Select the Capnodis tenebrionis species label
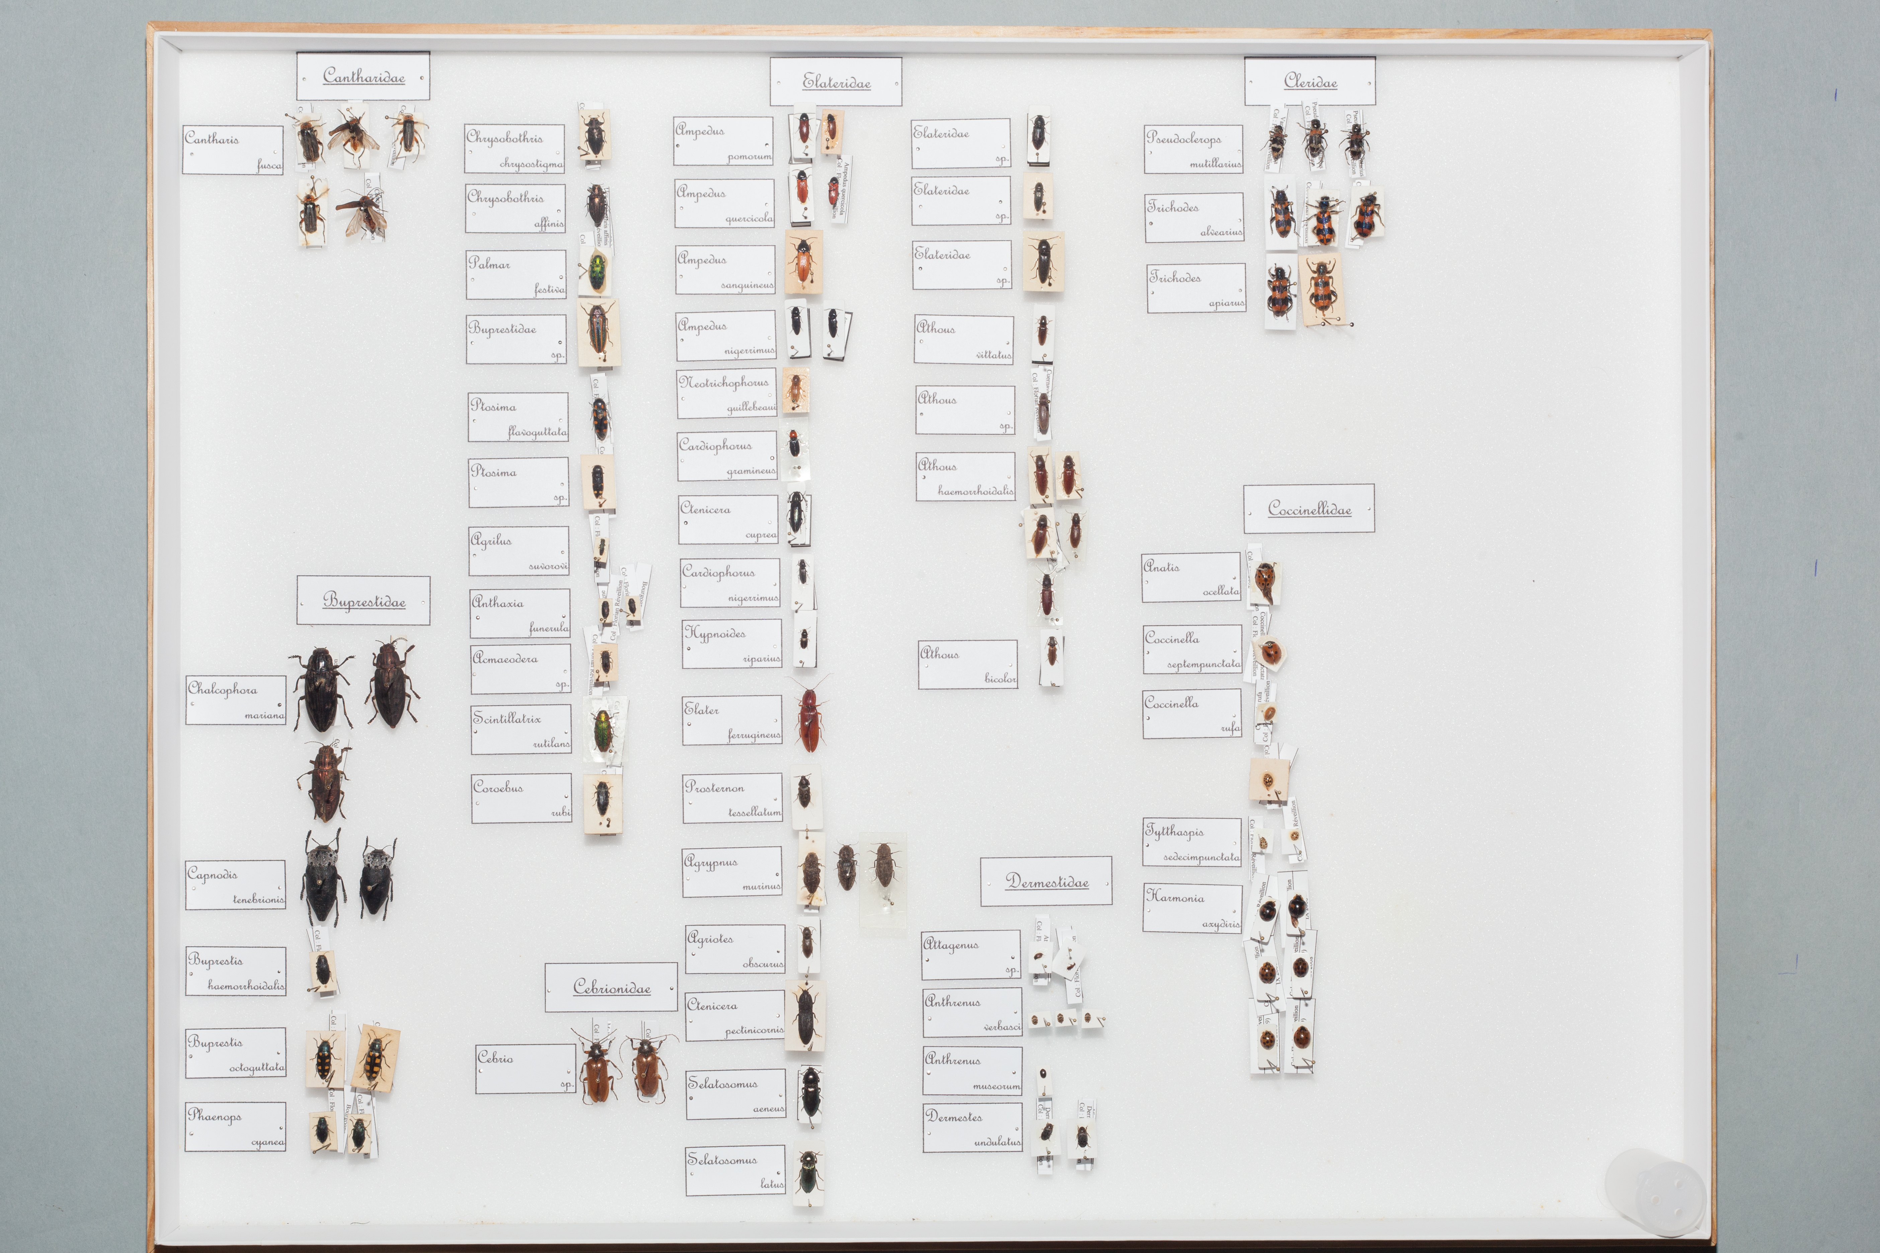The width and height of the screenshot is (1880, 1253). 235,885
